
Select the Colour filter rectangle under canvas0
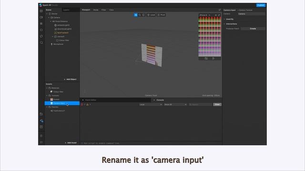[62, 40]
